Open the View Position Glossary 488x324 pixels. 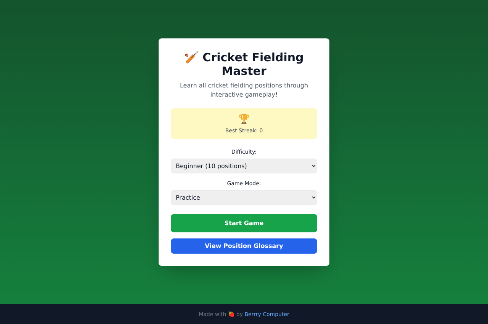click(244, 246)
